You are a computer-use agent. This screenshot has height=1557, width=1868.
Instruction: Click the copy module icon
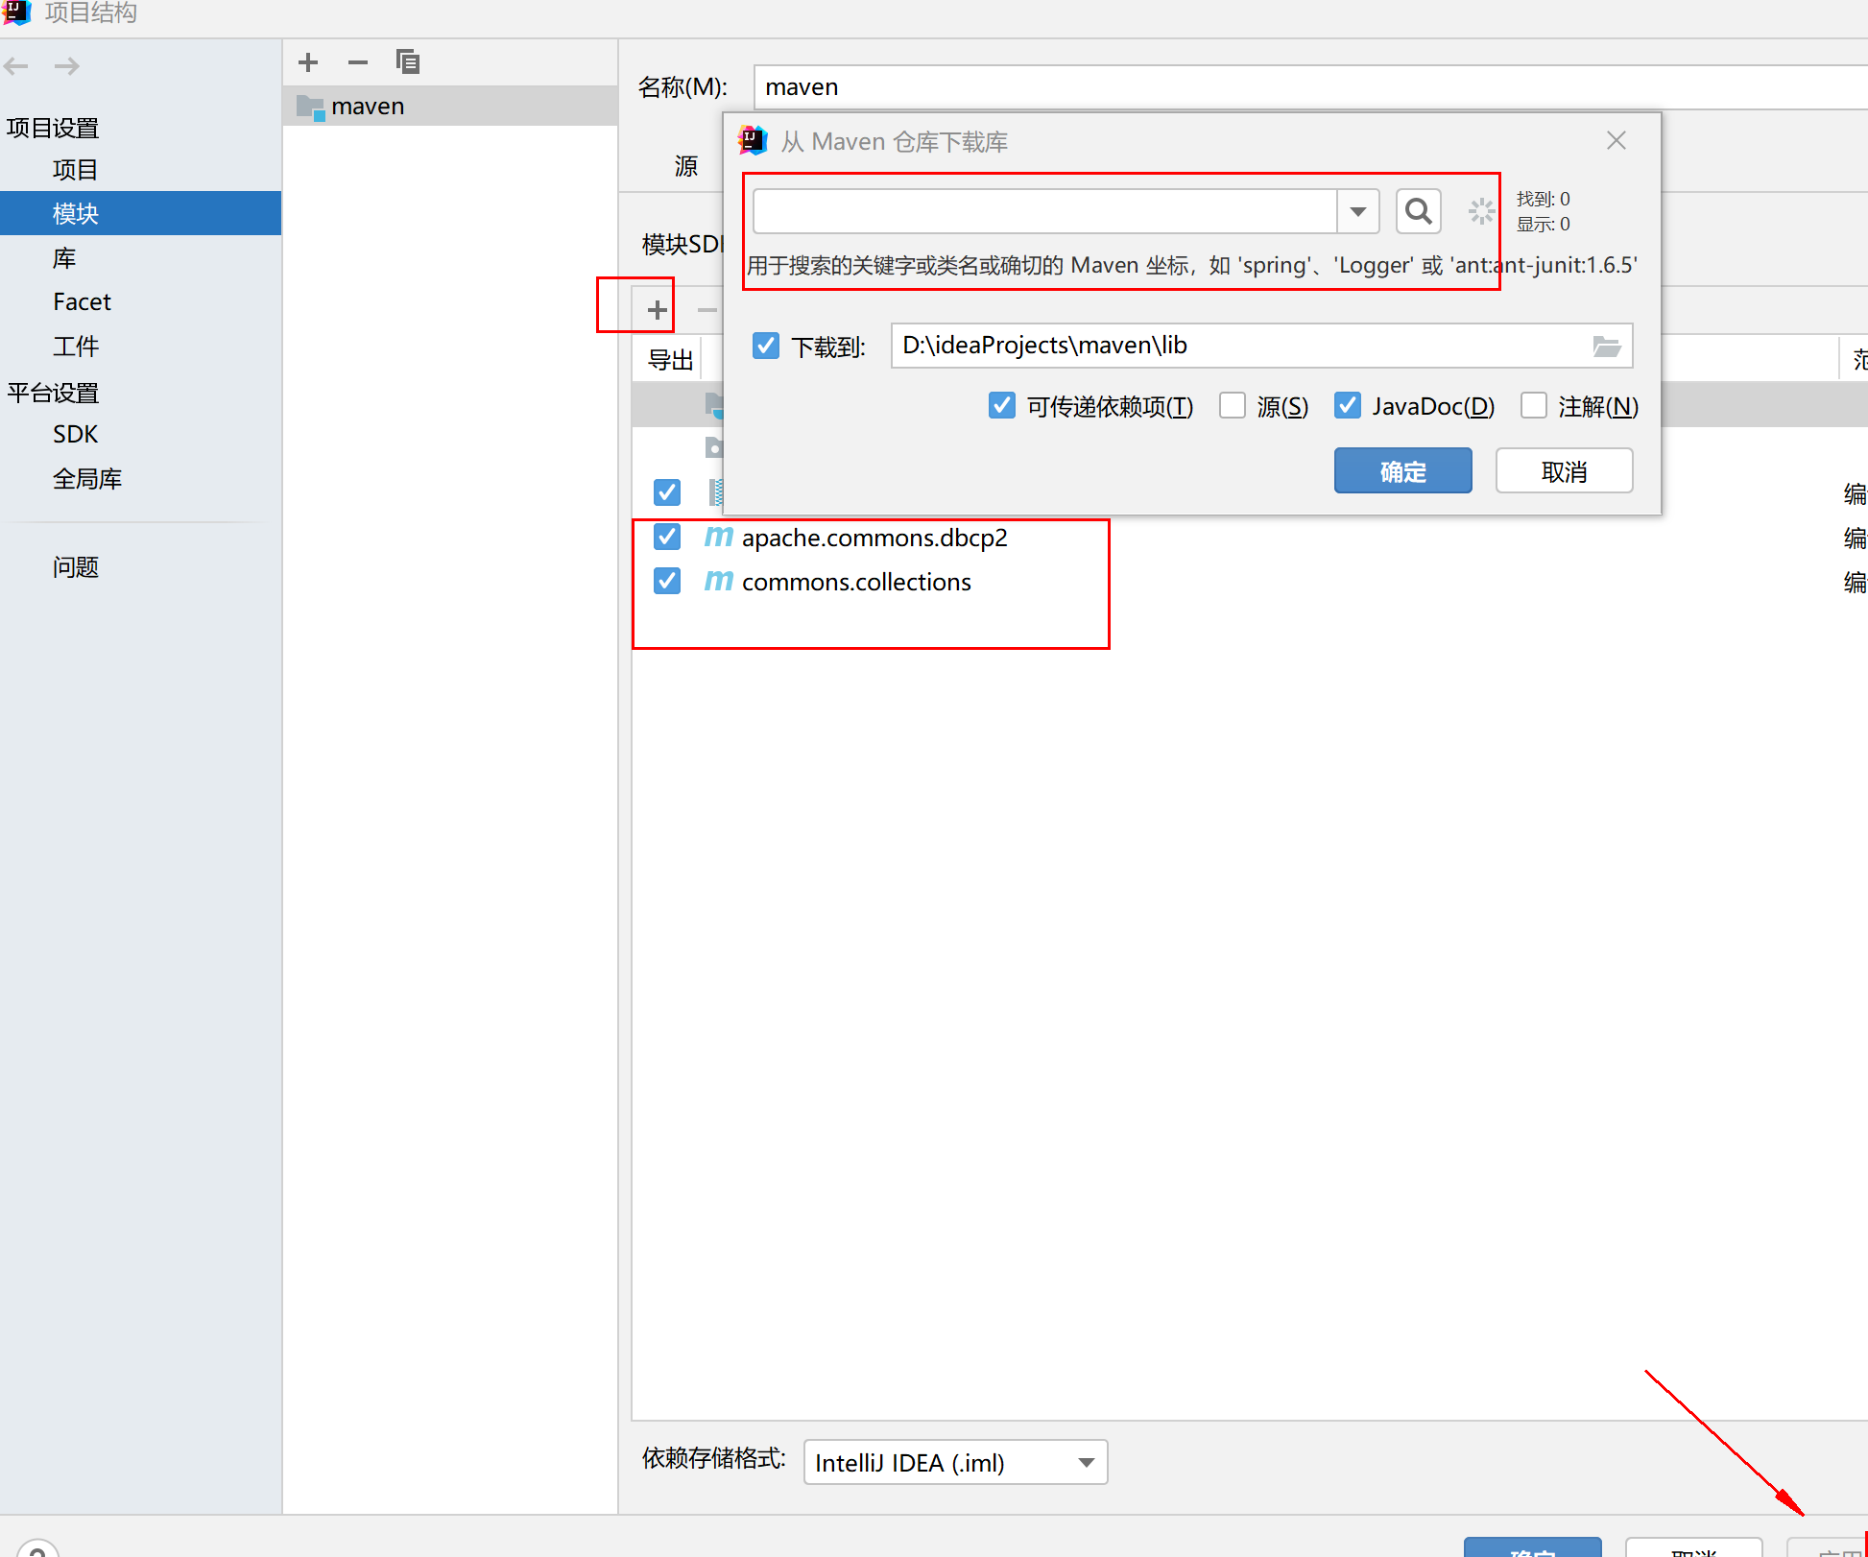click(x=408, y=62)
